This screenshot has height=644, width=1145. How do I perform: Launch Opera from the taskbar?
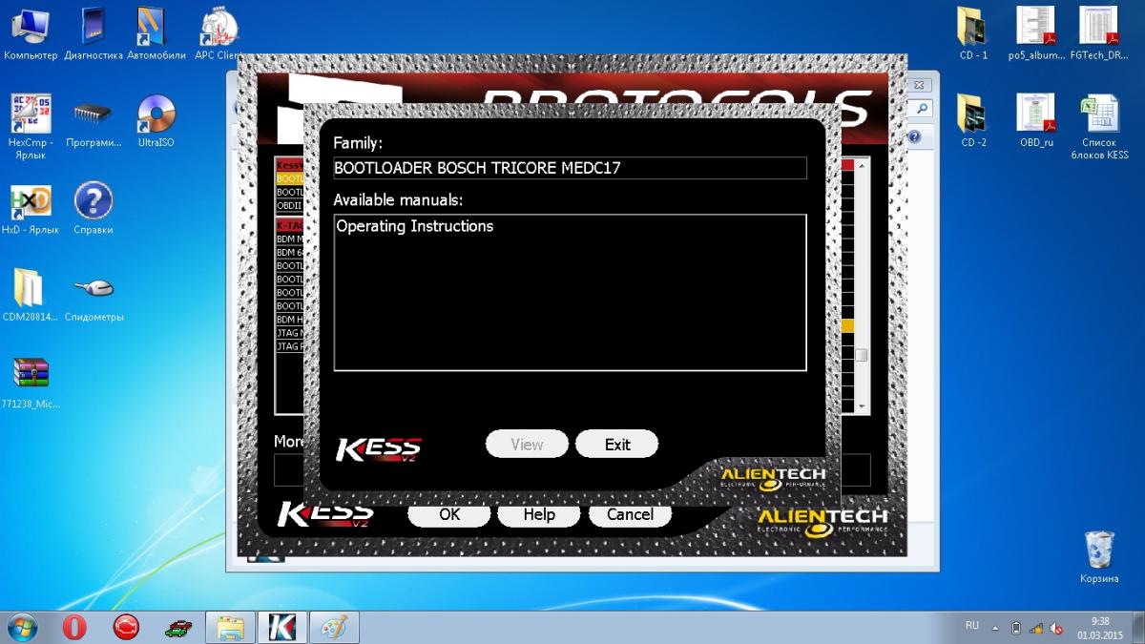tap(74, 627)
